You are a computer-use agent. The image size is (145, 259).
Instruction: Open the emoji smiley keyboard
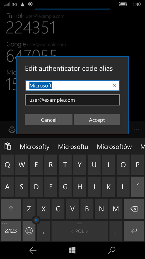coord(29,231)
